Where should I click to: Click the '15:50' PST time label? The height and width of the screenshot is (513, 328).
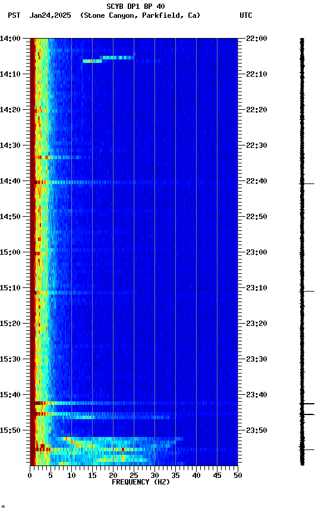[x=10, y=430]
